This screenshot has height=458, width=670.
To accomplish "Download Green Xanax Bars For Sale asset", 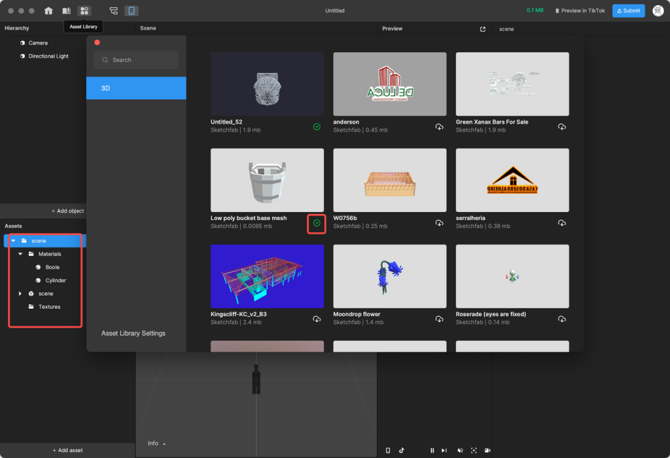I will (x=562, y=127).
